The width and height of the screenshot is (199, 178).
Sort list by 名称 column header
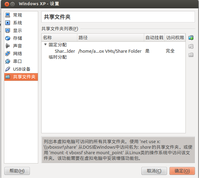[59, 38]
